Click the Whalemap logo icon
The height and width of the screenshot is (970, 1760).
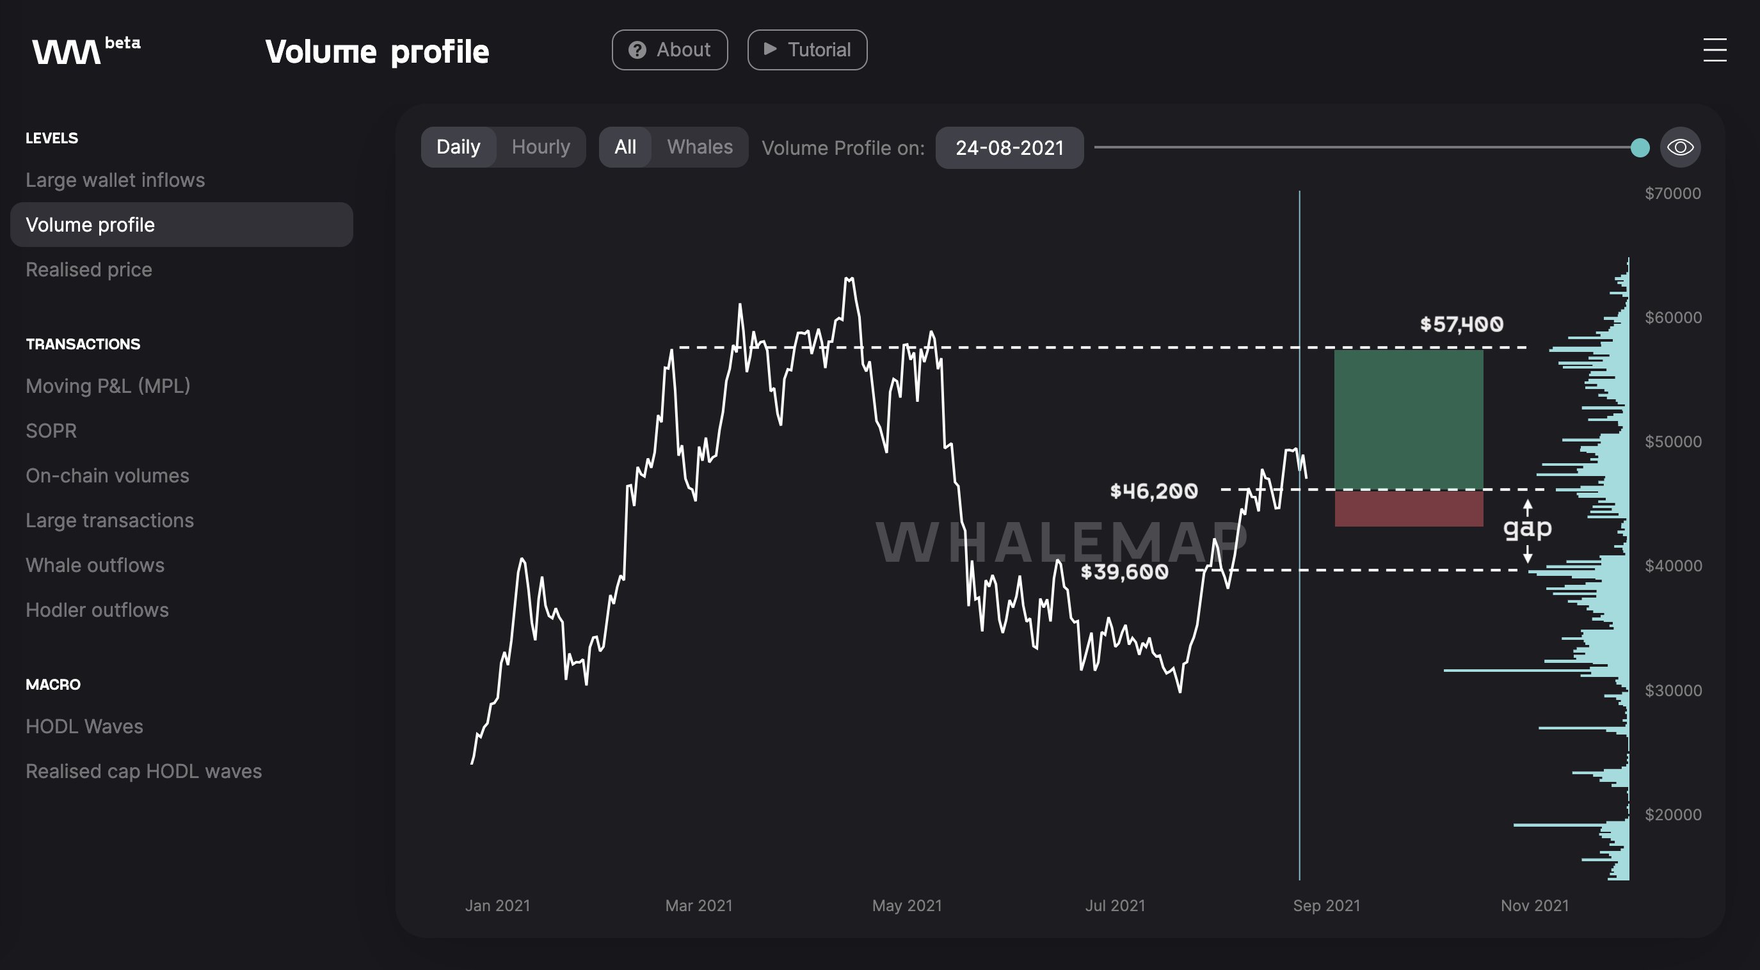coord(67,52)
